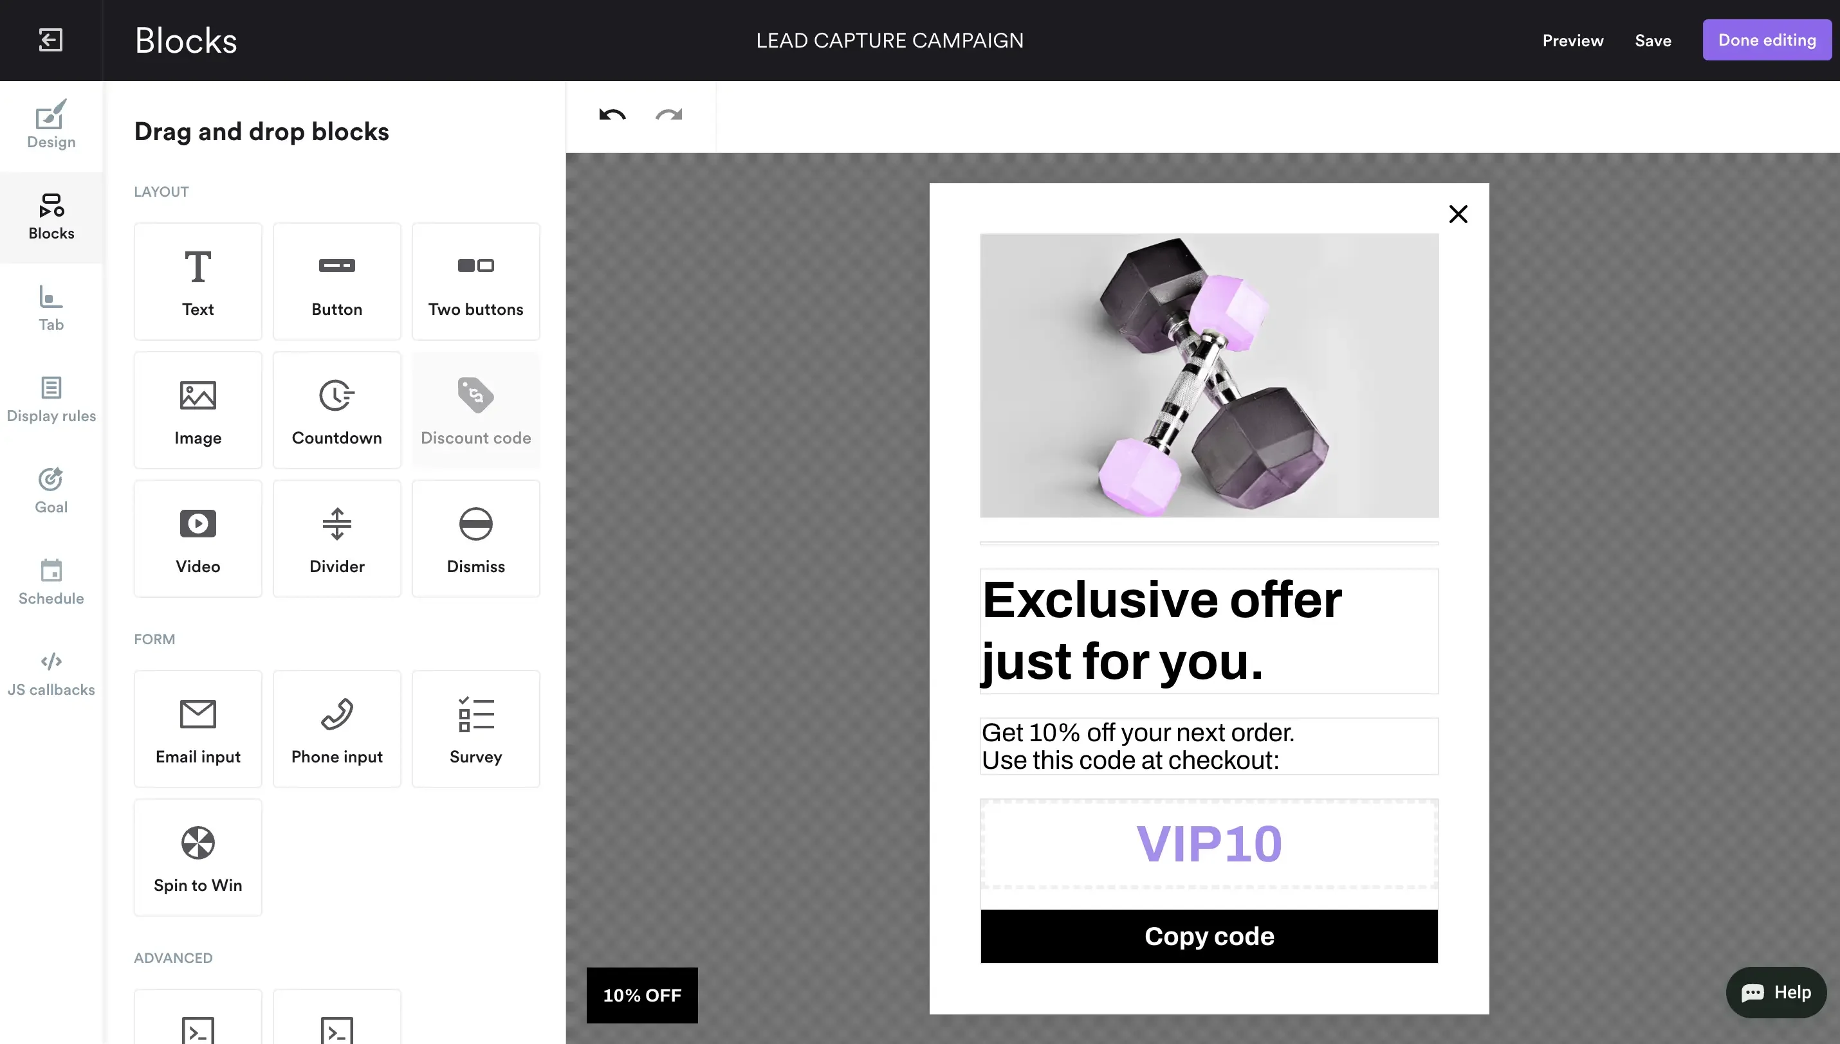This screenshot has height=1044, width=1840.
Task: Choose the Divider block
Action: [x=336, y=539]
